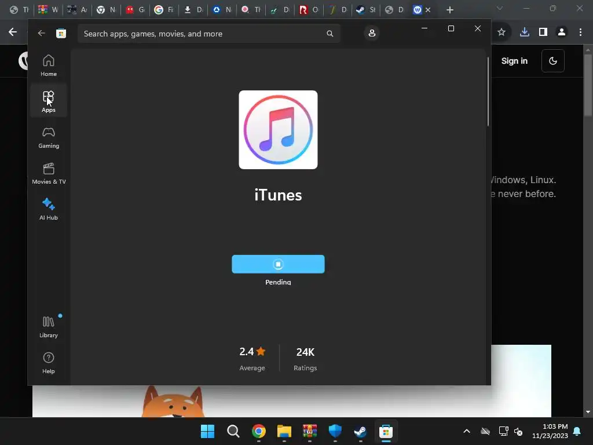Stop the pending iTunes download
The width and height of the screenshot is (593, 445).
278,264
